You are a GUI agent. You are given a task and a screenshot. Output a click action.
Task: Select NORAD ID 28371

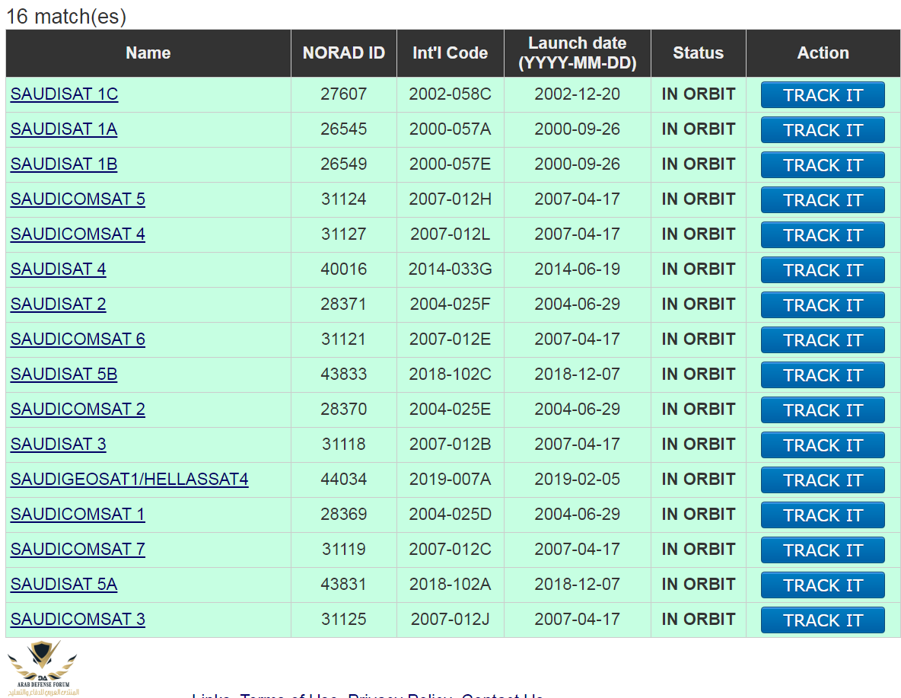coord(344,304)
